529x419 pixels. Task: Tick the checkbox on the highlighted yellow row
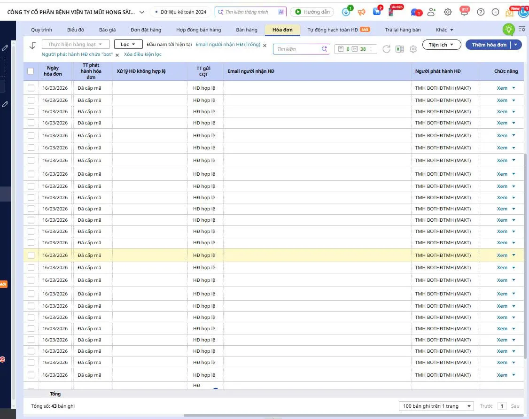click(x=31, y=256)
